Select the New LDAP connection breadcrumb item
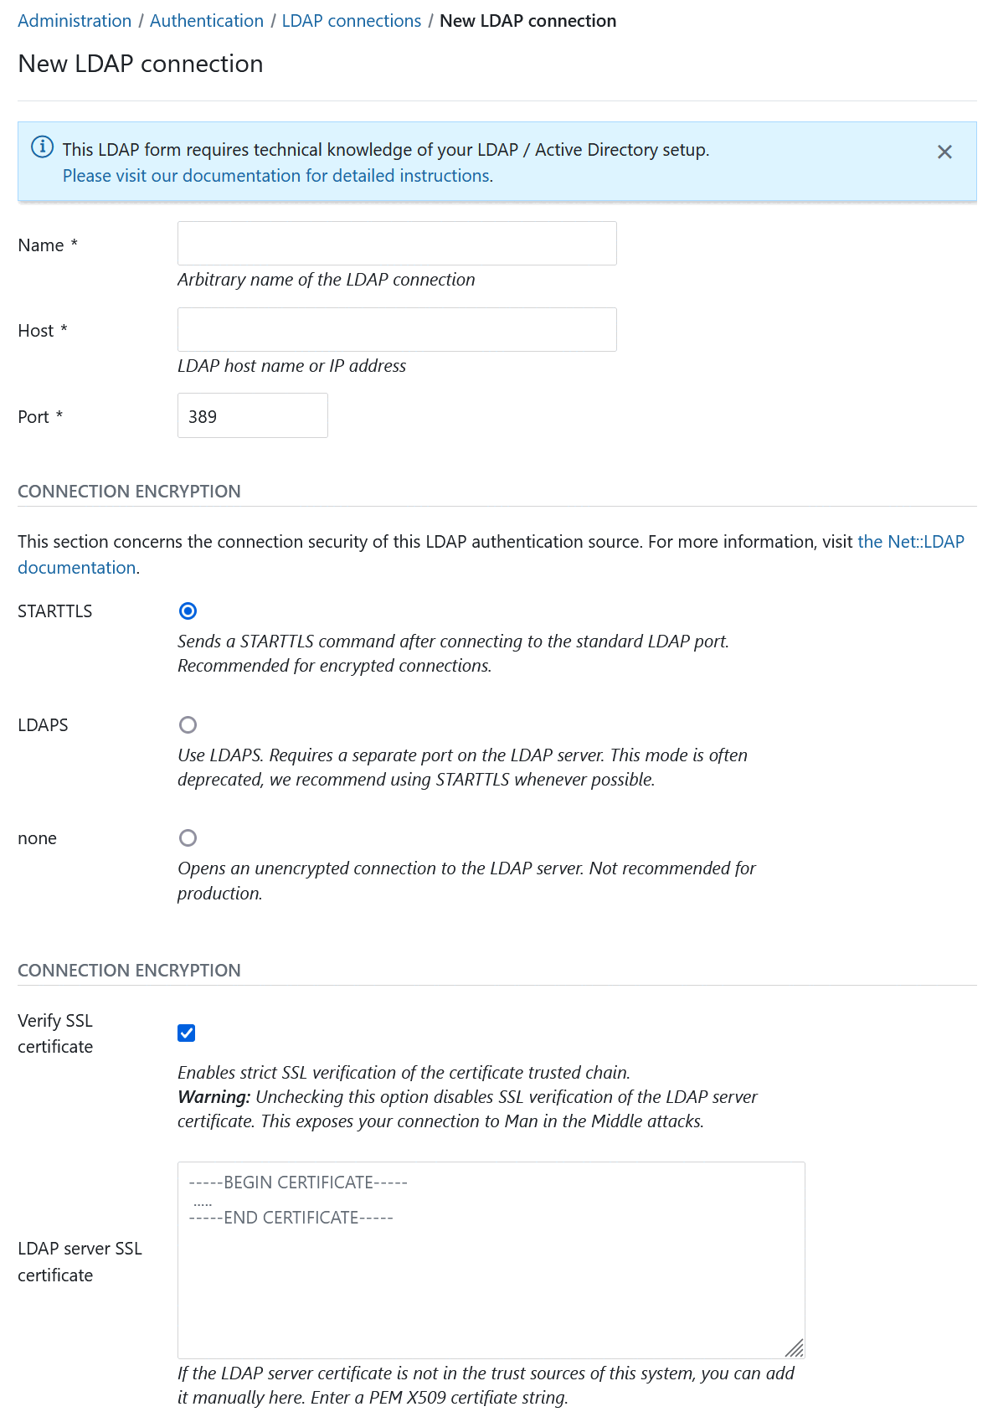This screenshot has height=1417, width=993. pos(528,20)
